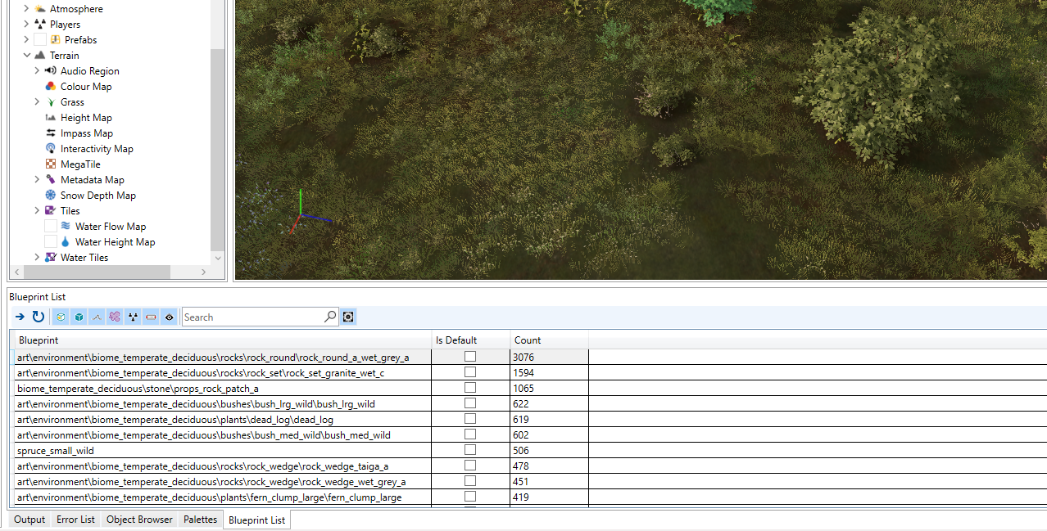Expand the Grass node
The width and height of the screenshot is (1047, 531).
(x=37, y=102)
